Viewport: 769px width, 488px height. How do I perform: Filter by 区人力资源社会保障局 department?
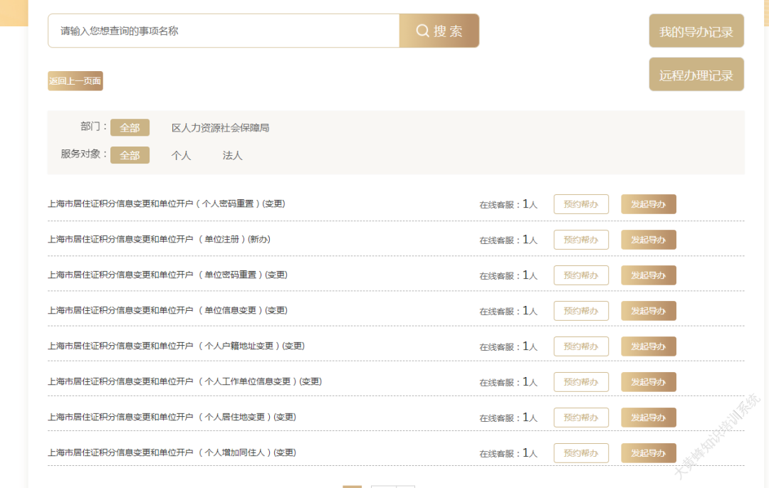[220, 128]
